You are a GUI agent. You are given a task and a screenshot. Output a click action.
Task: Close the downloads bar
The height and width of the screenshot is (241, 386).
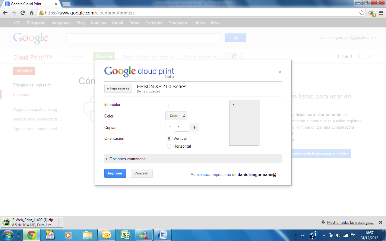coord(381,222)
